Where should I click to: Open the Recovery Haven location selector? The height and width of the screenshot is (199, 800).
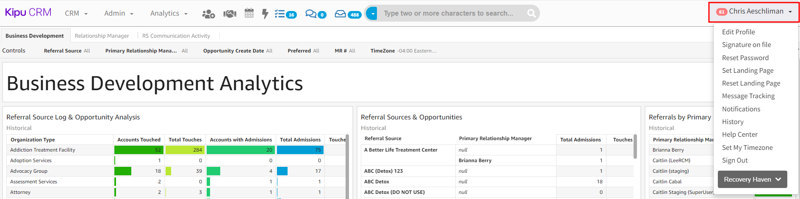(x=752, y=180)
